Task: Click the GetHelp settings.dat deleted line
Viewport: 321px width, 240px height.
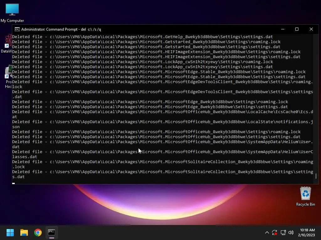Action: pyautogui.click(x=143, y=37)
